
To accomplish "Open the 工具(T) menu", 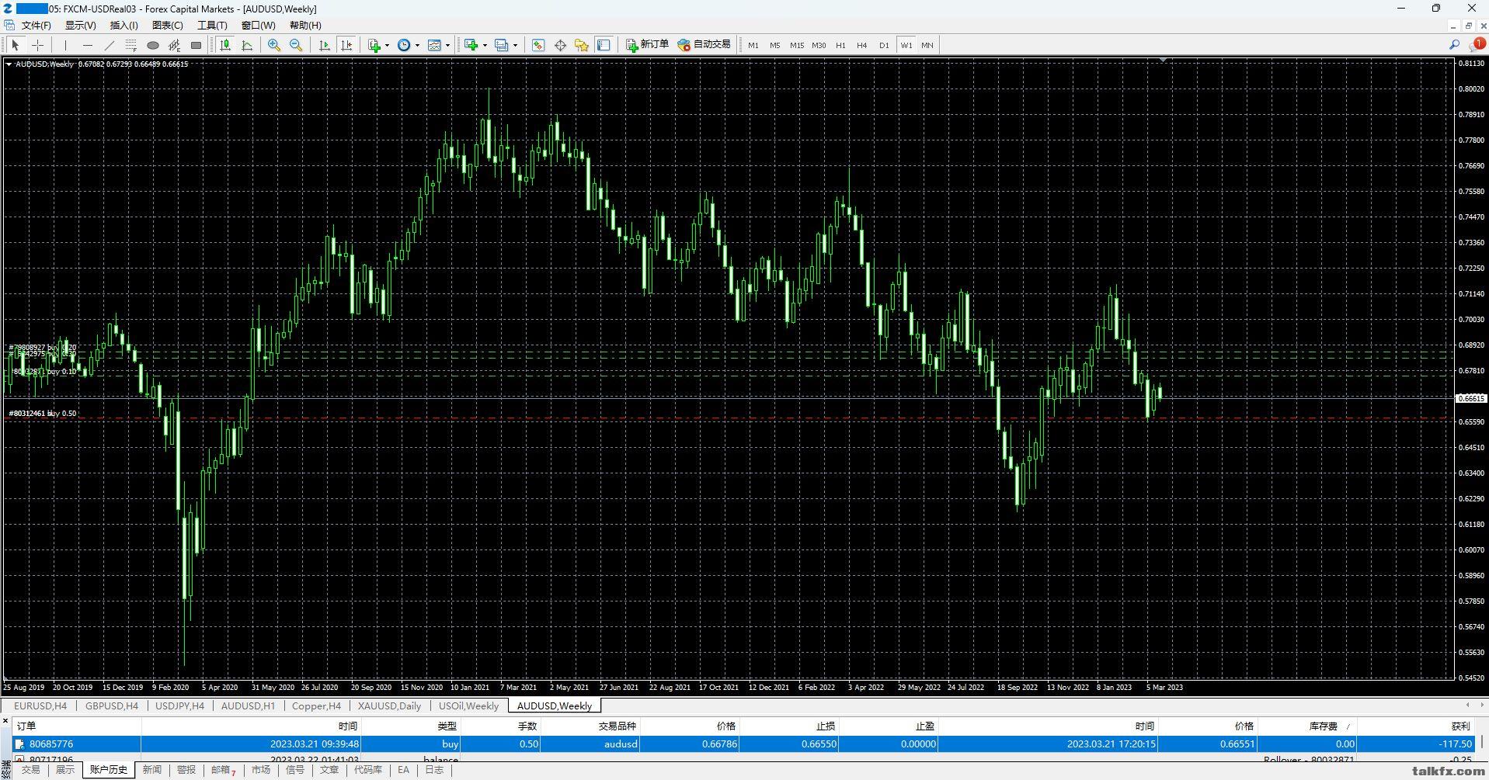I will pos(212,26).
